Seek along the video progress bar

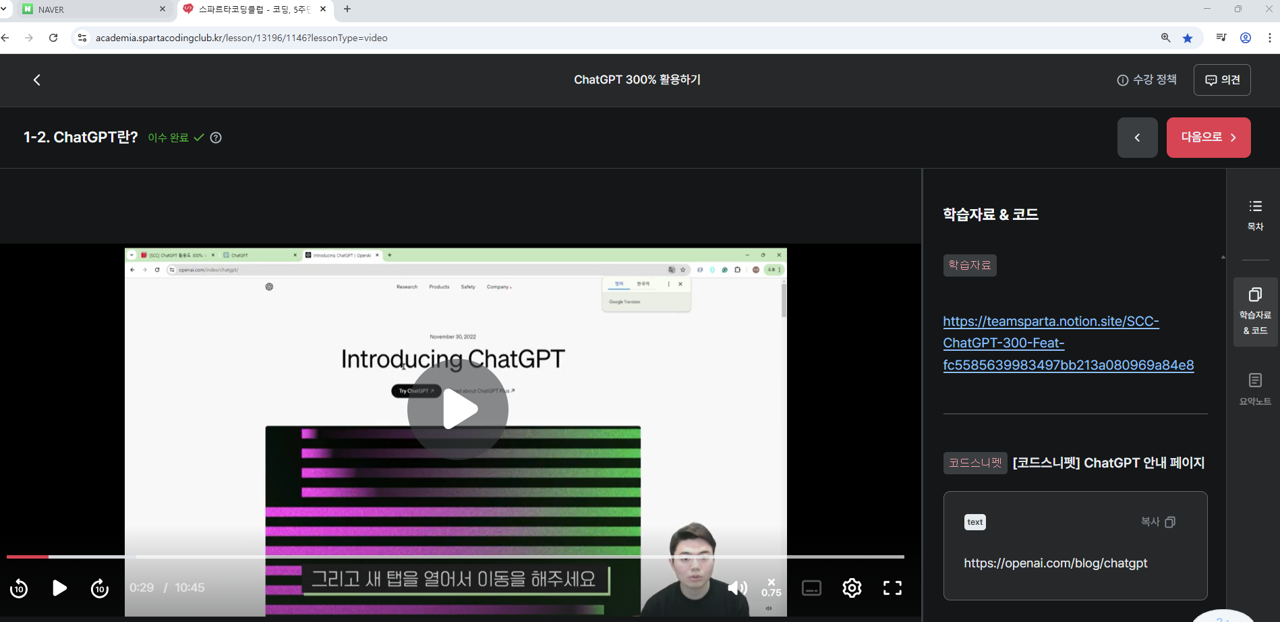[455, 557]
